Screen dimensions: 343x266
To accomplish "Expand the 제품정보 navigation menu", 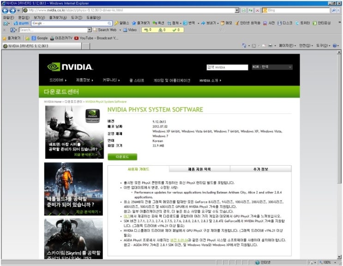I will click(x=84, y=80).
